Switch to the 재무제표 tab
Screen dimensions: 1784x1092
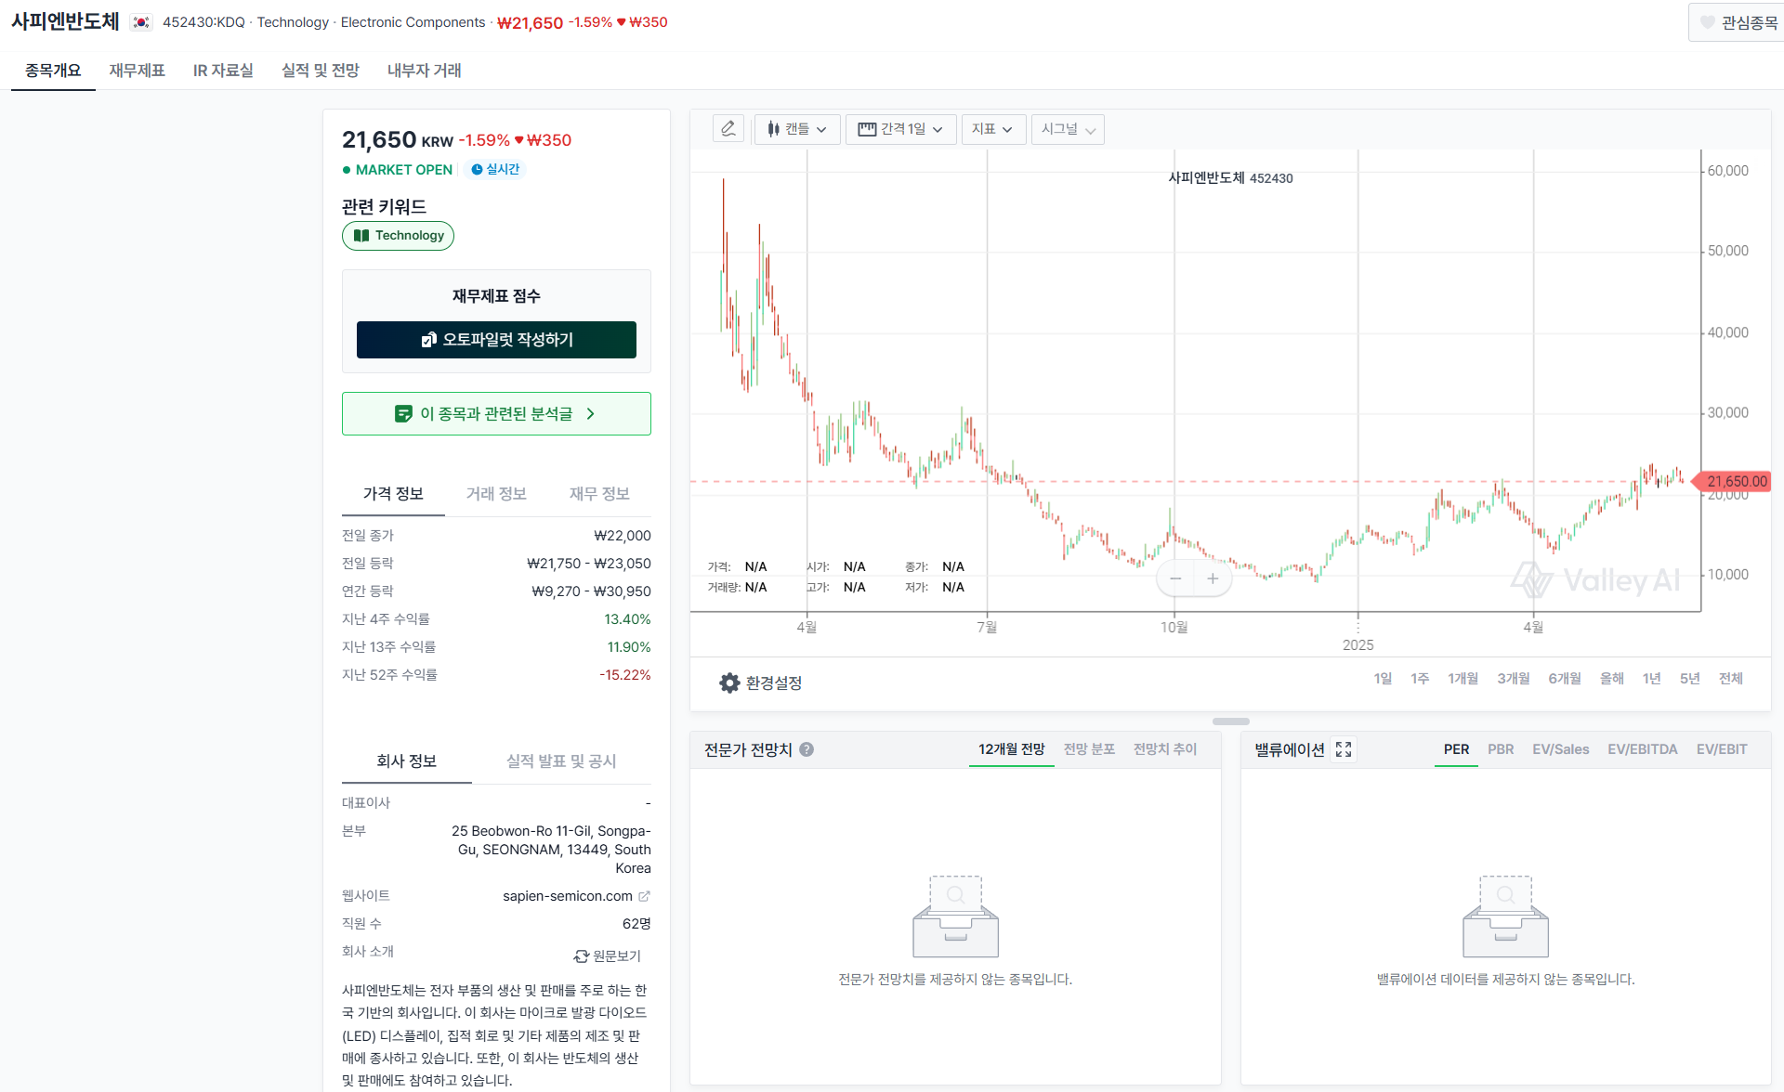[137, 71]
